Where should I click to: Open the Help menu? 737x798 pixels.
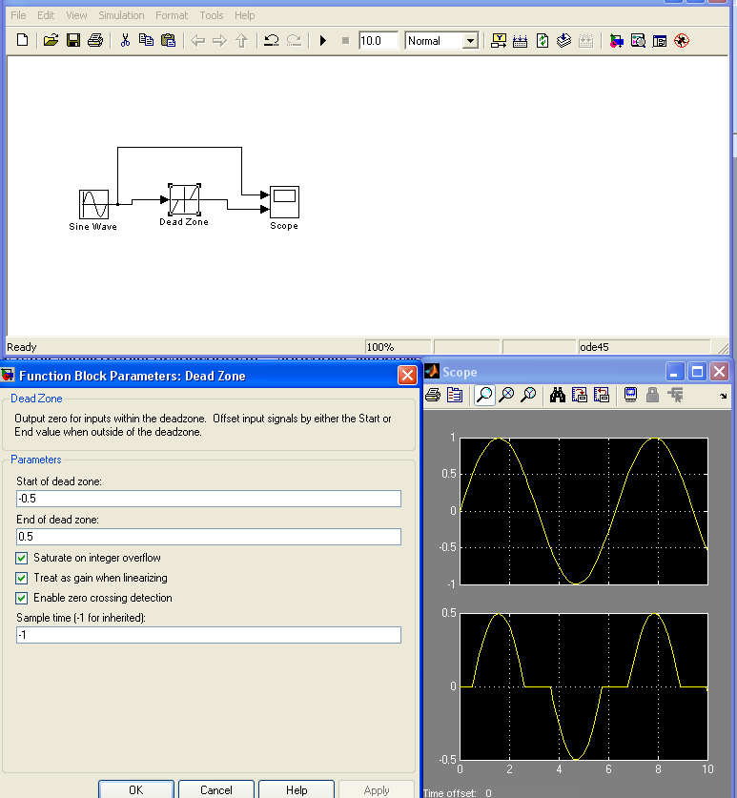[x=244, y=15]
